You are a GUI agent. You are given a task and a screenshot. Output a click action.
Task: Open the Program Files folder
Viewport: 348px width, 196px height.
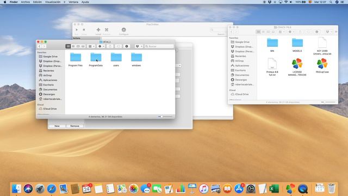76,59
